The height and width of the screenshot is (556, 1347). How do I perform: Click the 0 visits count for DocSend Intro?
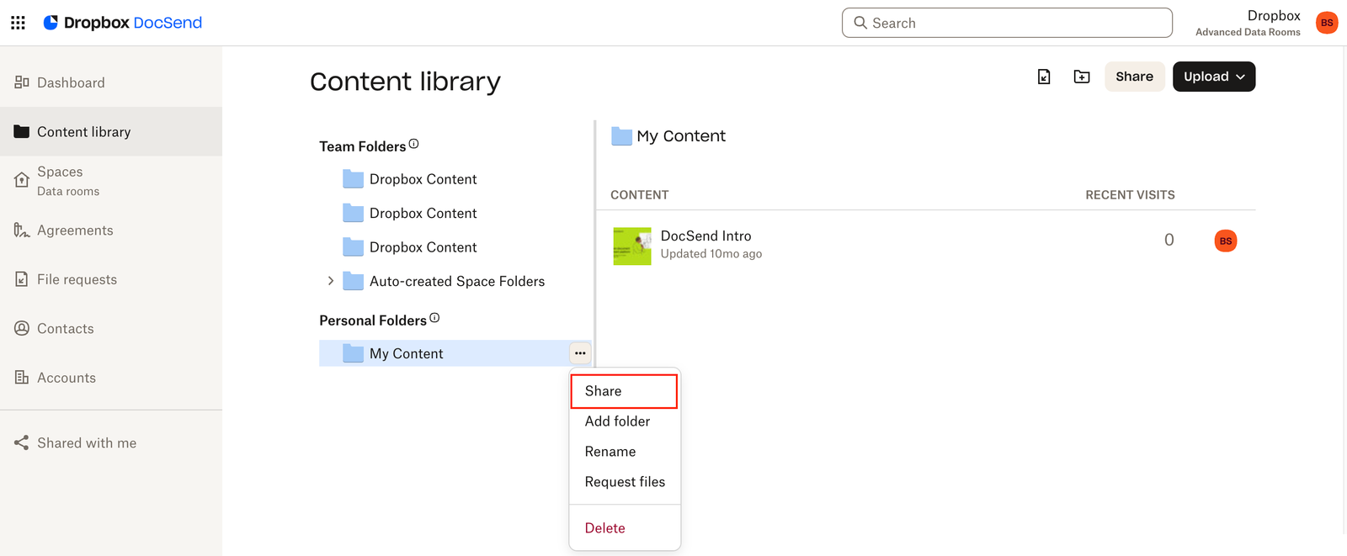tap(1169, 241)
